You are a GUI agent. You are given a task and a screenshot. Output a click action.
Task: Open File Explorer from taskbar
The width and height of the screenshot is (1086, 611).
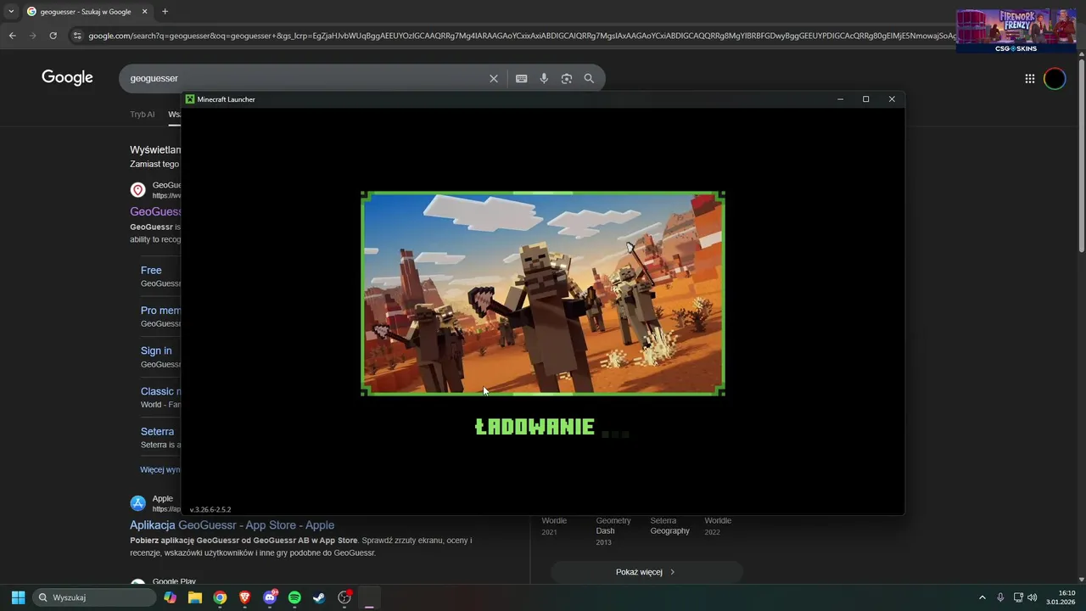tap(195, 597)
